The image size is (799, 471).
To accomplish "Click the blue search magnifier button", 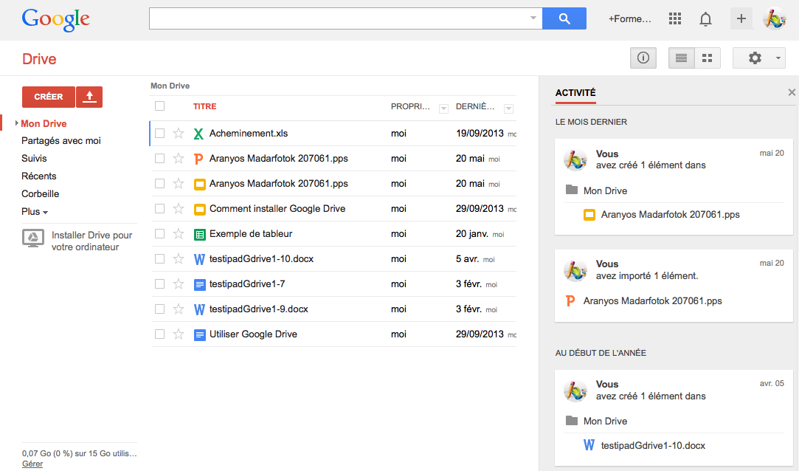I will [x=564, y=18].
